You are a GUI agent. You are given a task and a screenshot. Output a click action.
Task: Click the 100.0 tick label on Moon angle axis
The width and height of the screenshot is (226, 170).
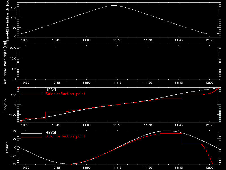click(12, 48)
